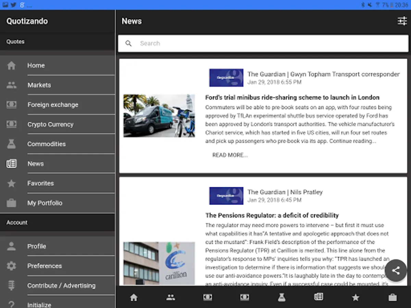Open Profile under Account

click(x=58, y=246)
